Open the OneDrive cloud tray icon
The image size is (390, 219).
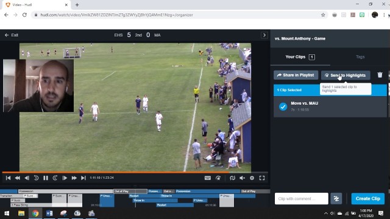pyautogui.click(x=339, y=214)
